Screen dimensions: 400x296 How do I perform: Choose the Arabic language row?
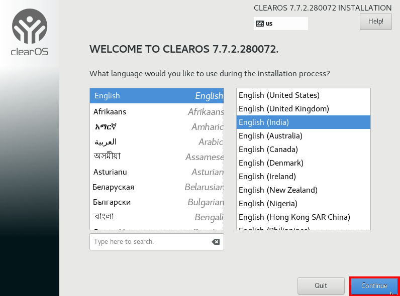point(157,141)
